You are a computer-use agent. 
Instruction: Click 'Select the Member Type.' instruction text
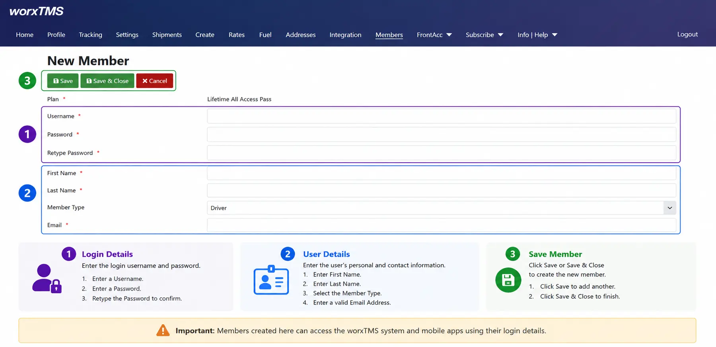click(347, 293)
